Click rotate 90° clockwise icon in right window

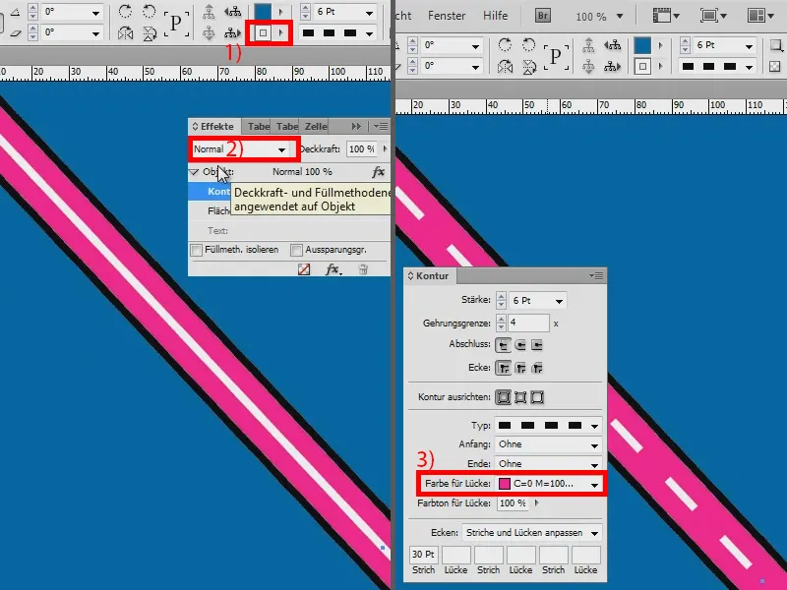(505, 44)
